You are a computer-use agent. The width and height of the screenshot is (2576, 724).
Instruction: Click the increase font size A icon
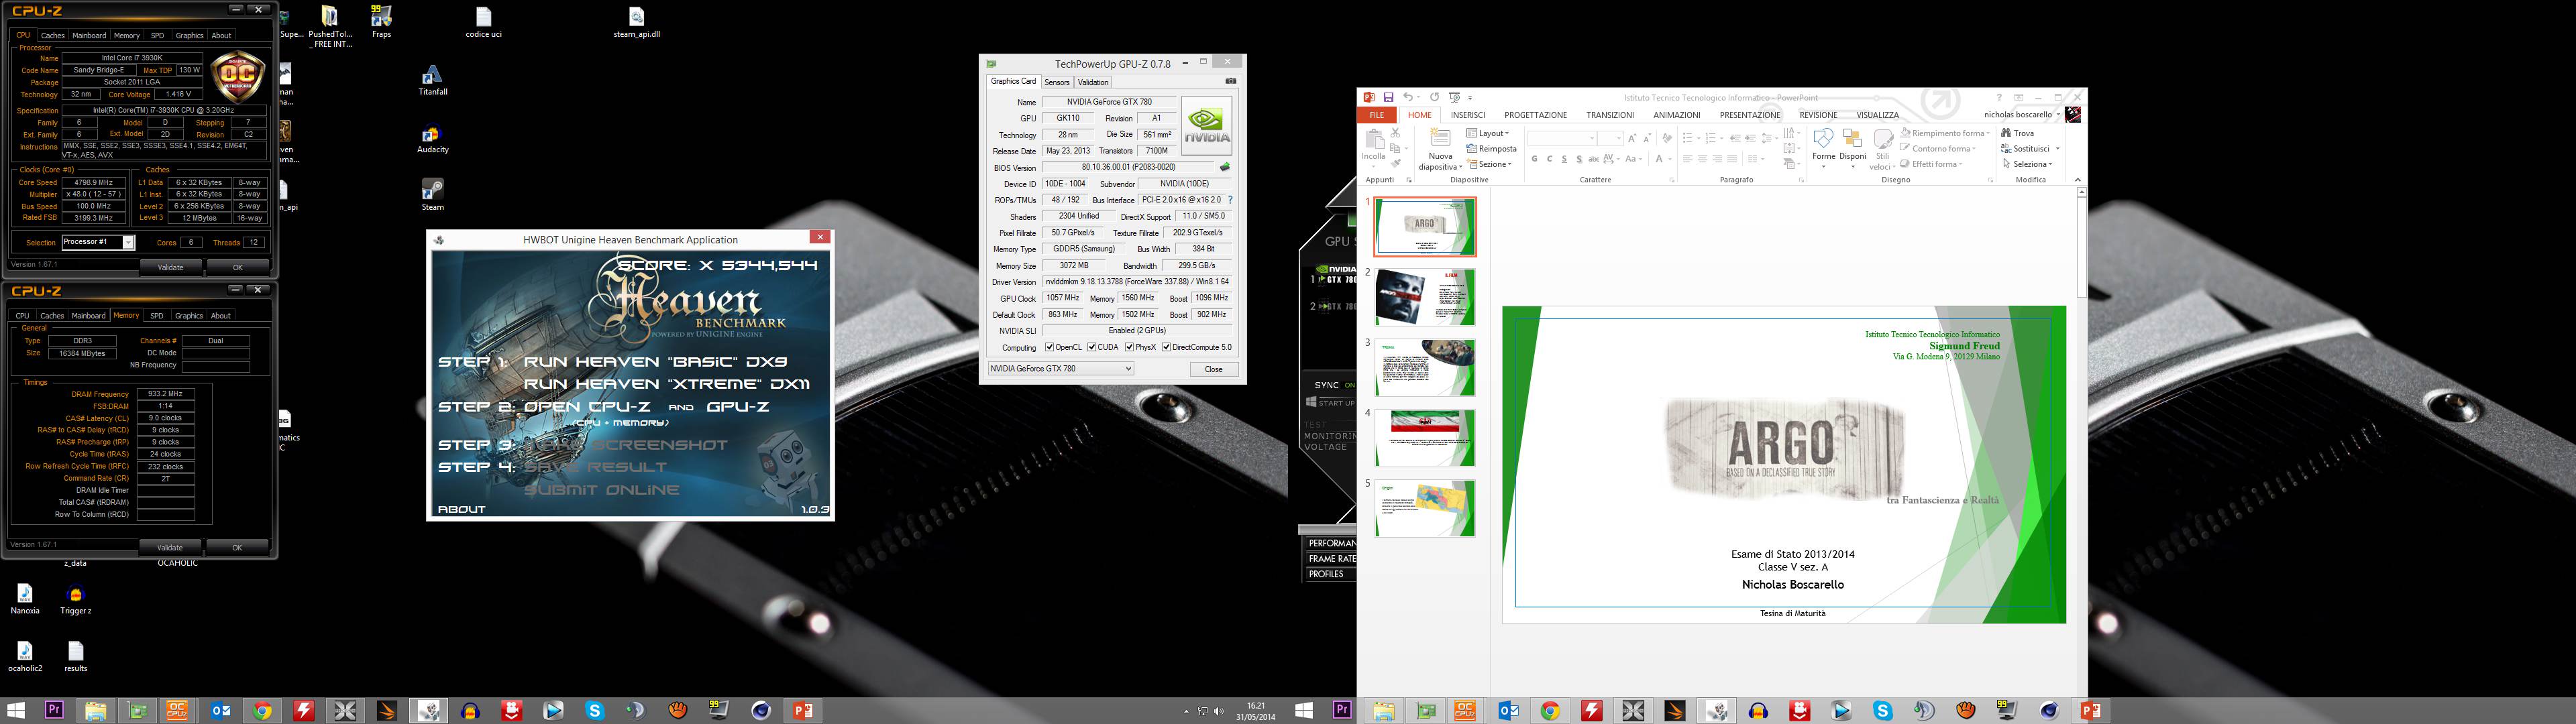(1632, 138)
